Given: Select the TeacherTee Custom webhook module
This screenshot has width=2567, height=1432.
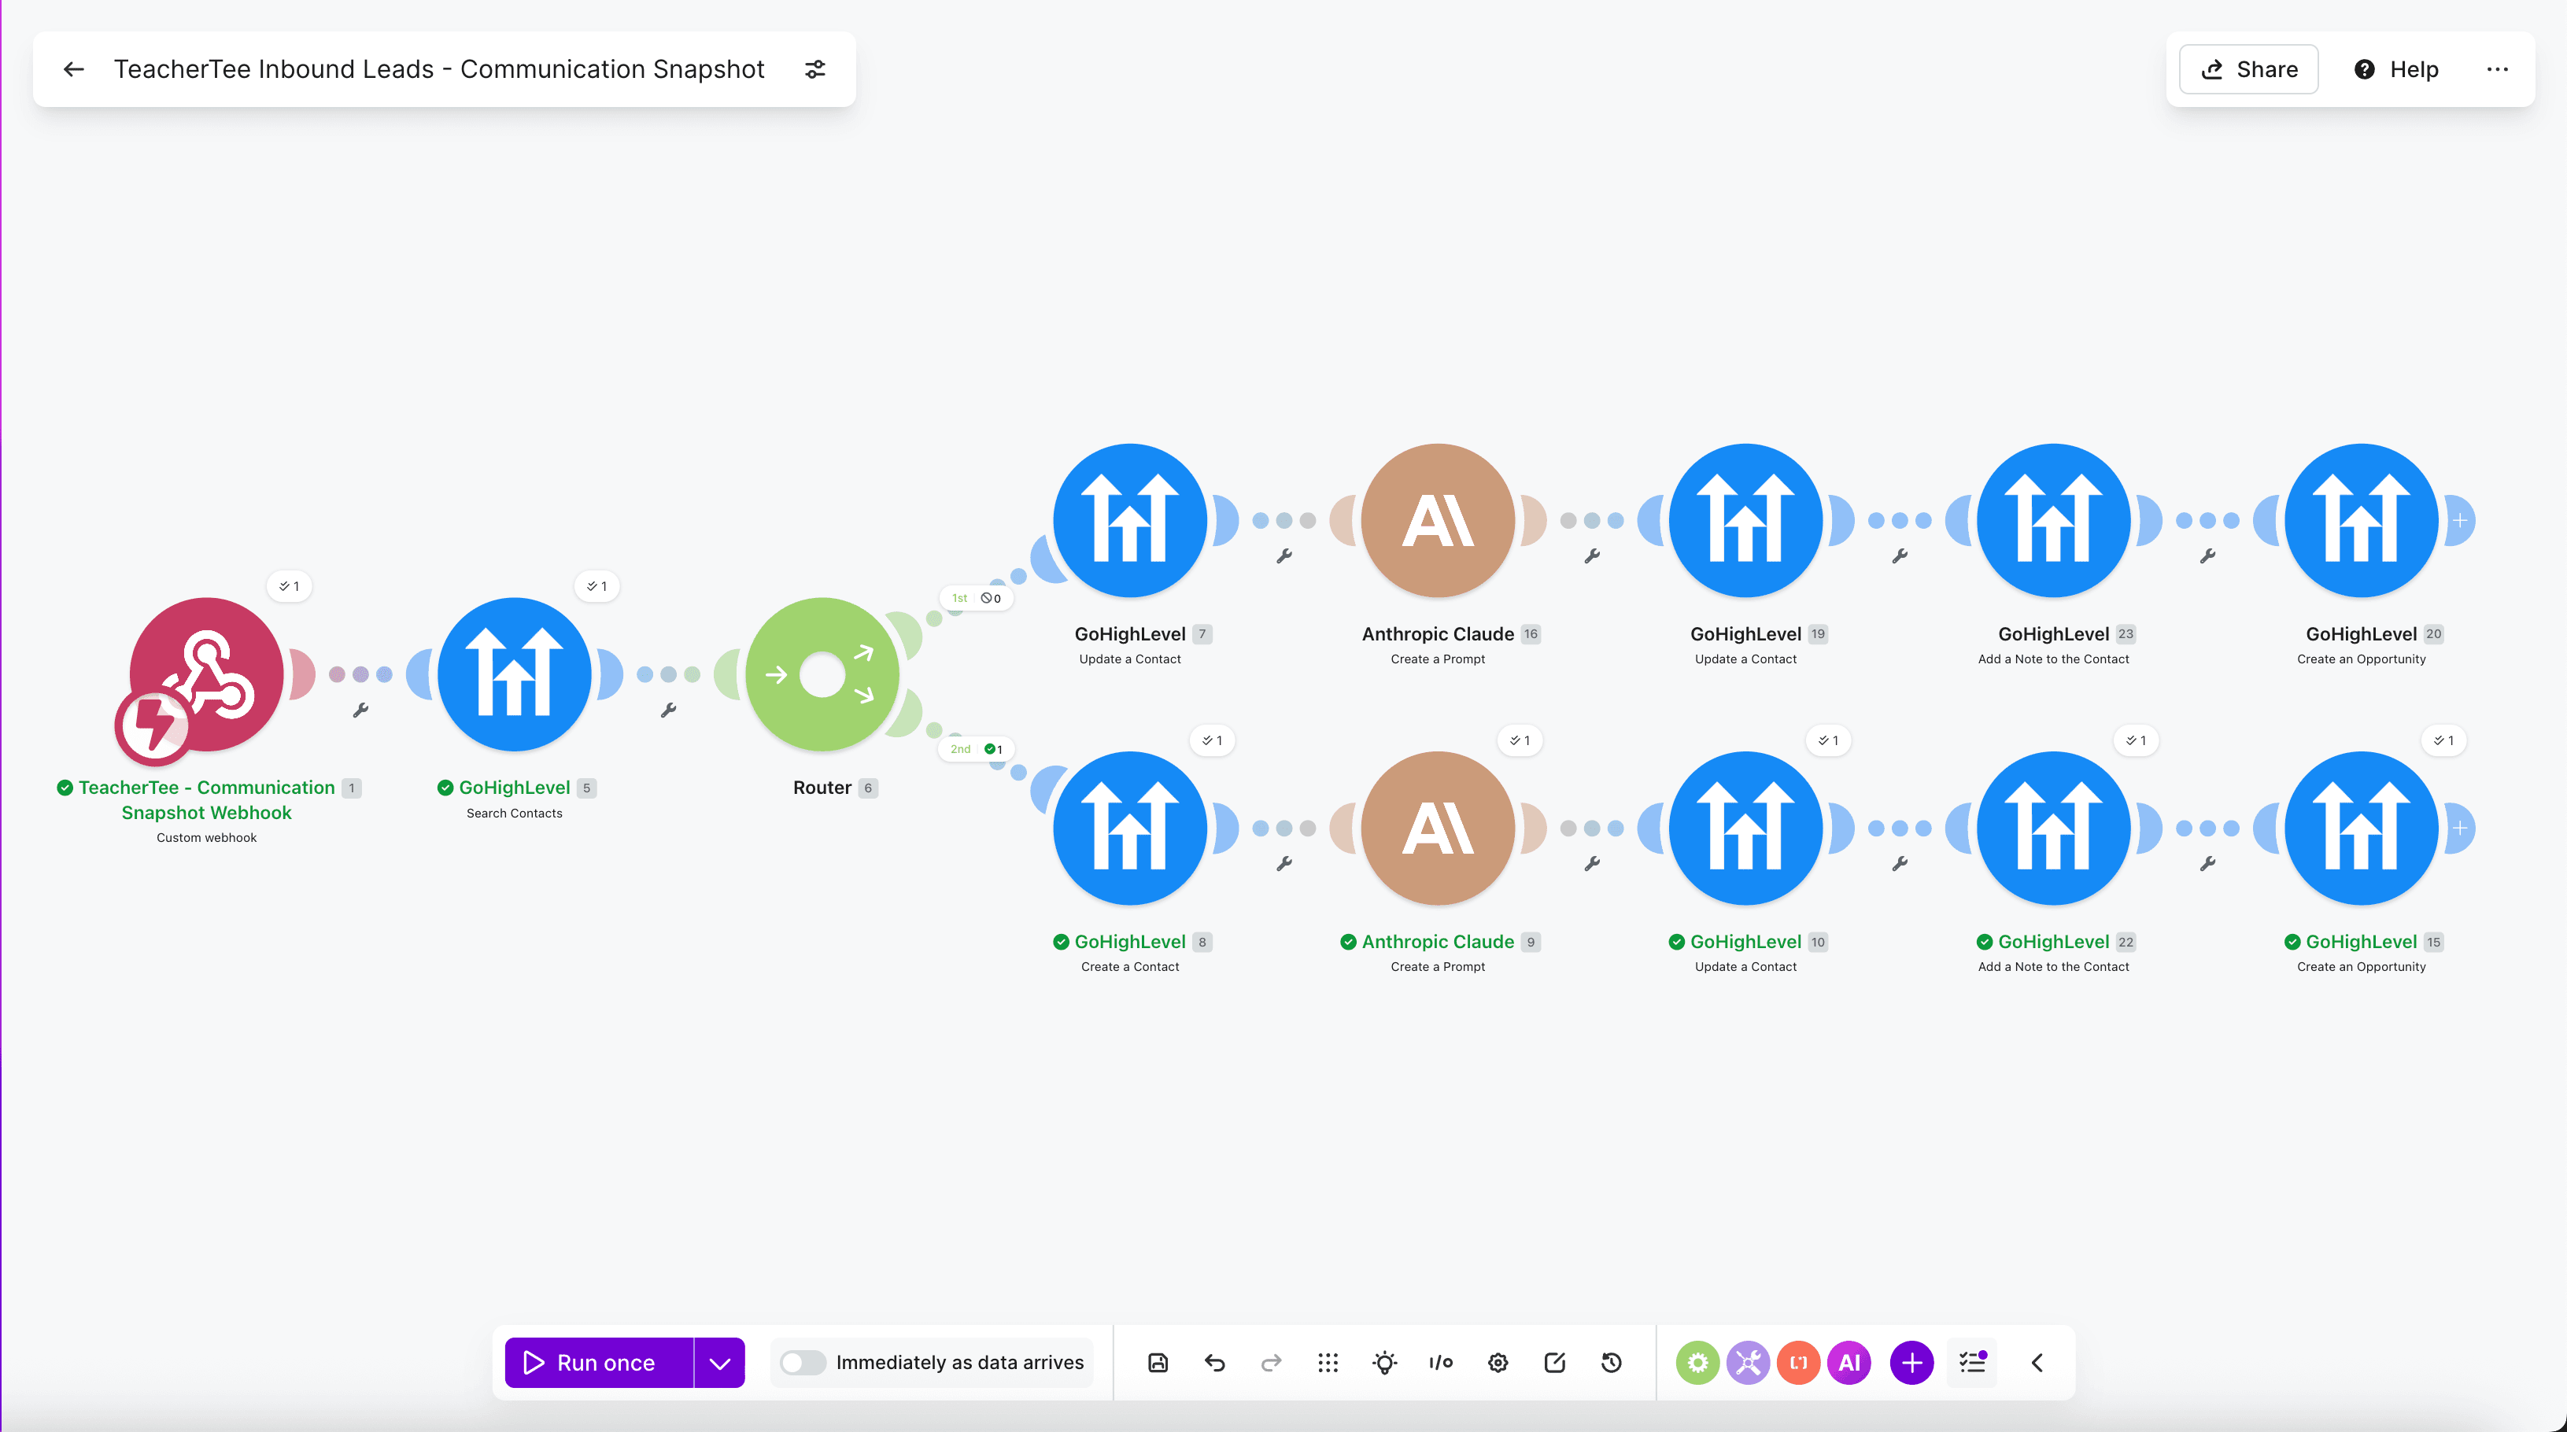Looking at the screenshot, I should click(206, 674).
